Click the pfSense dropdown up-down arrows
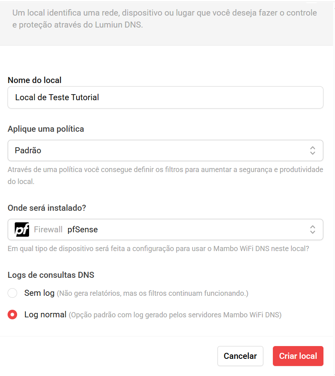The height and width of the screenshot is (376, 335). [313, 230]
